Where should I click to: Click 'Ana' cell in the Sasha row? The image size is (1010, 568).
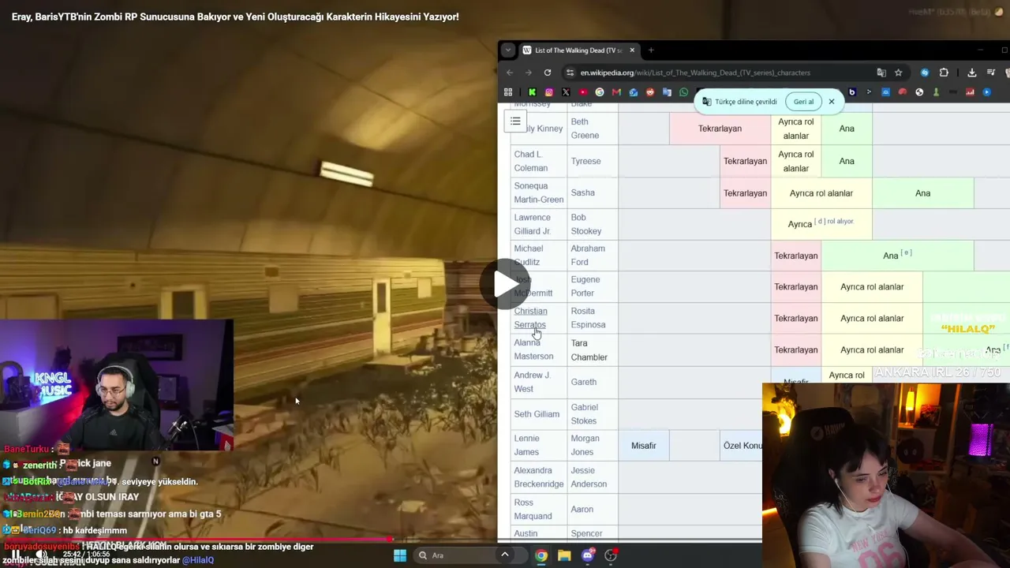tap(922, 193)
